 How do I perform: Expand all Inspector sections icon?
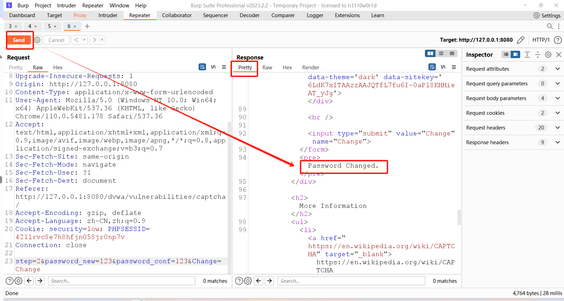pyautogui.click(x=527, y=54)
